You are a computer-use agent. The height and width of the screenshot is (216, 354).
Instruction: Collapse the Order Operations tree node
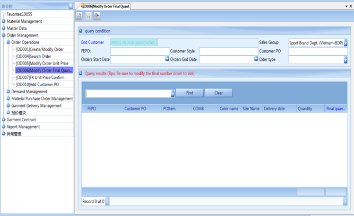click(x=8, y=42)
